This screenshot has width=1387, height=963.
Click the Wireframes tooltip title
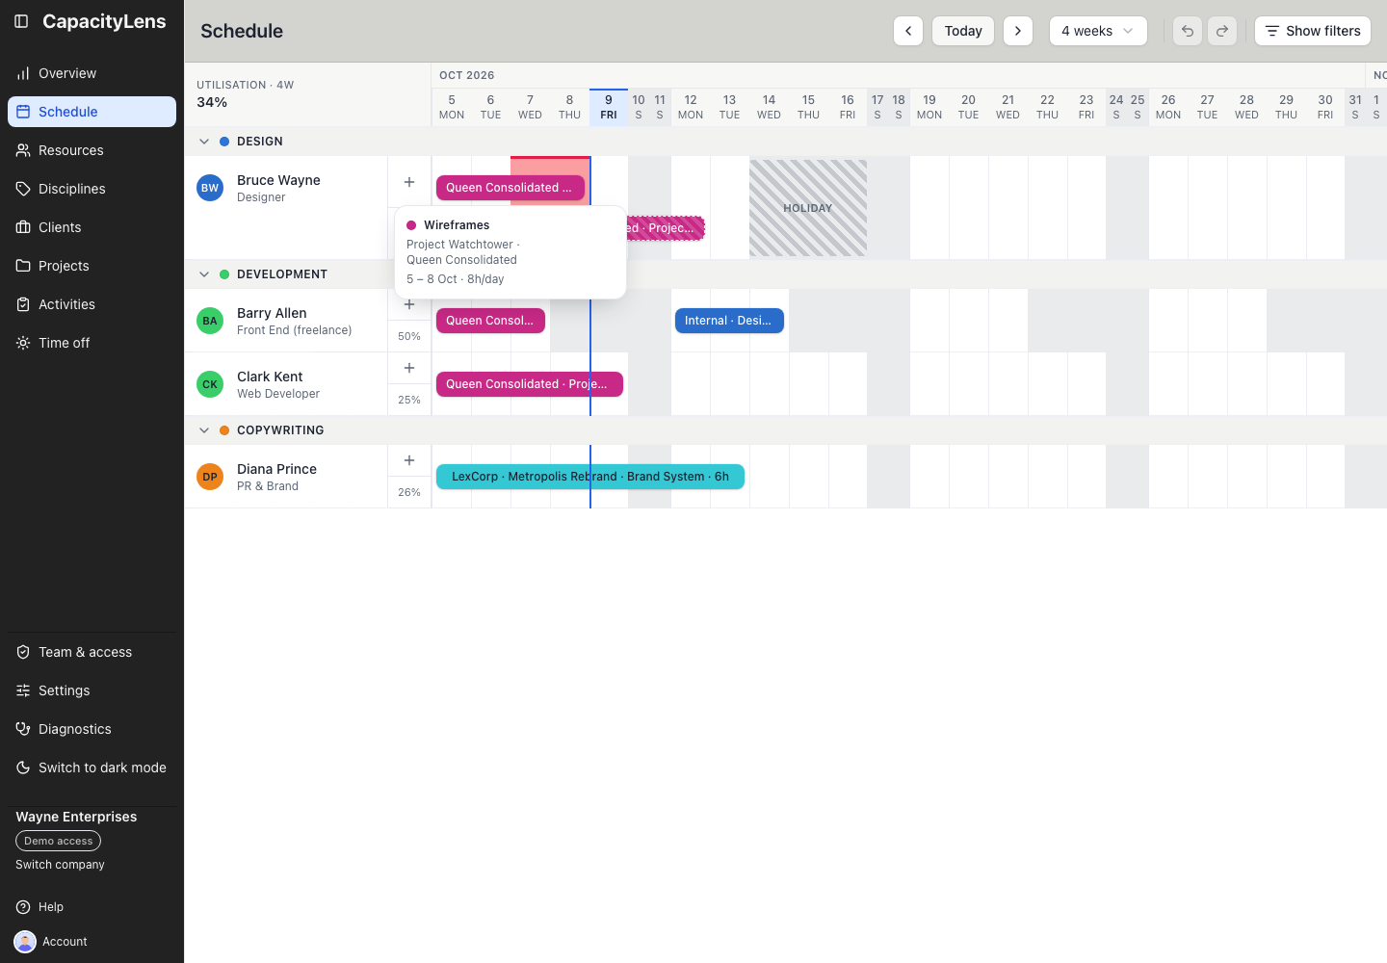(x=457, y=225)
